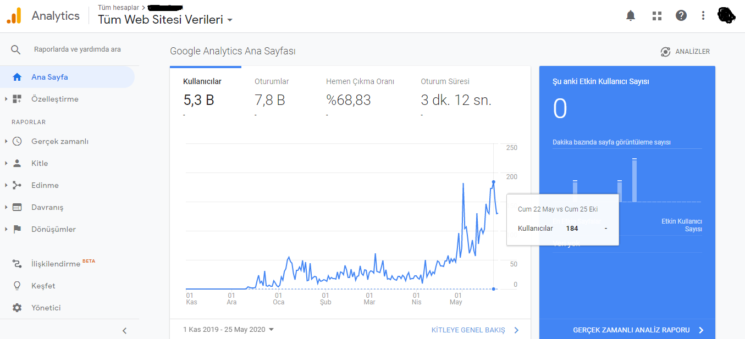Click the İlişkilendirme attribution icon
Viewport: 745px width, 339px height.
(x=17, y=264)
